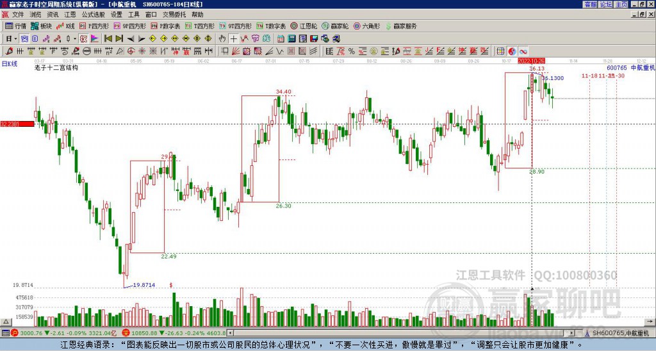Image resolution: width=656 pixels, height=351 pixels.
Task: Click the 金 coin circle icon
Action: [x=373, y=51]
